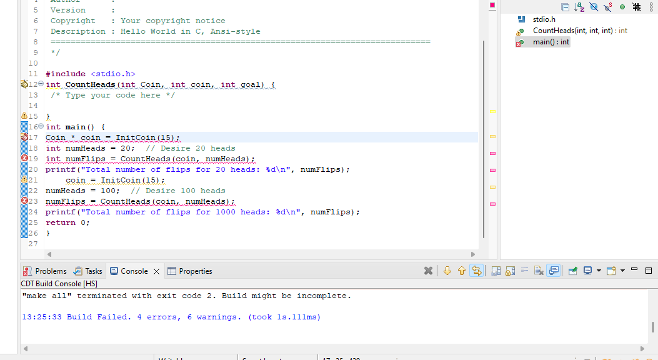Copy build log icon in console toolbar
This screenshot has width=658, height=360.
(x=496, y=271)
